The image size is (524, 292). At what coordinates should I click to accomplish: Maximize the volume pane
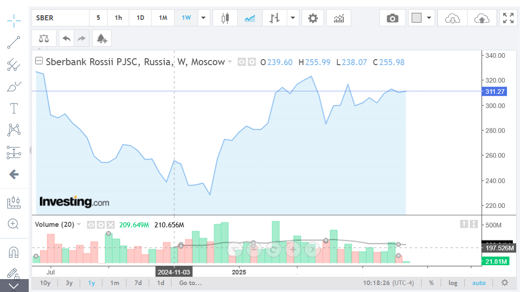coord(474,224)
